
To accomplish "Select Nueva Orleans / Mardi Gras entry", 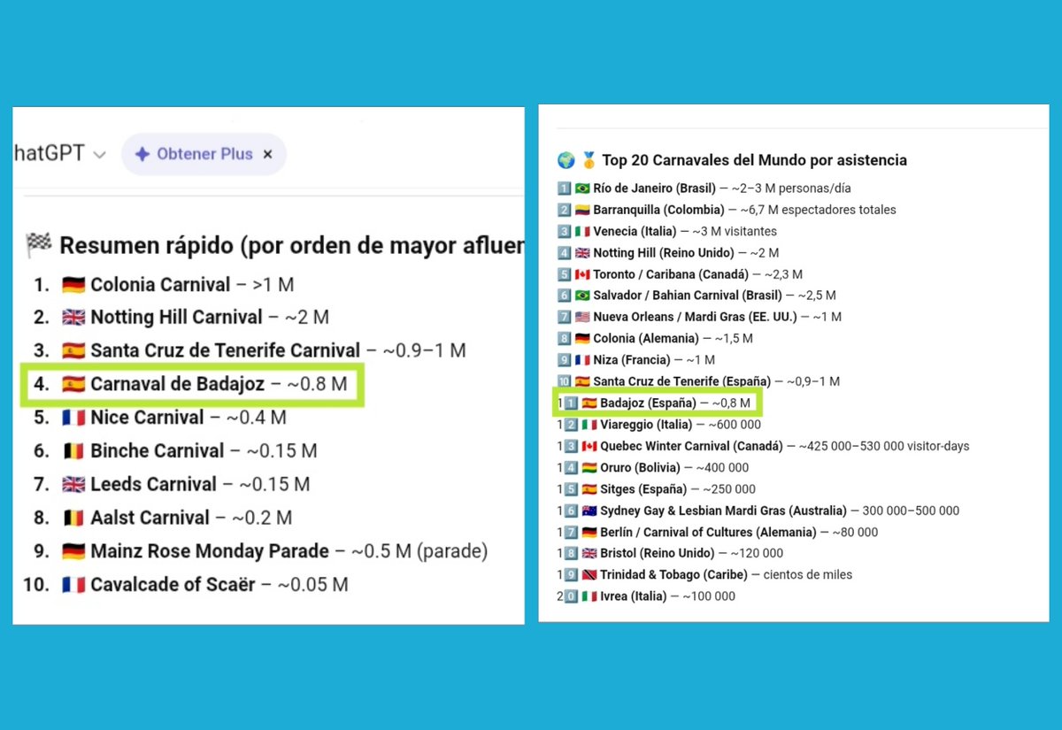I will click(x=717, y=317).
